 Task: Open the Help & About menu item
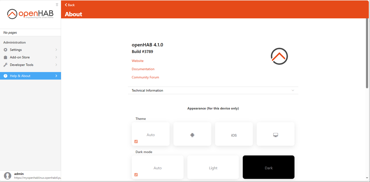coord(30,76)
